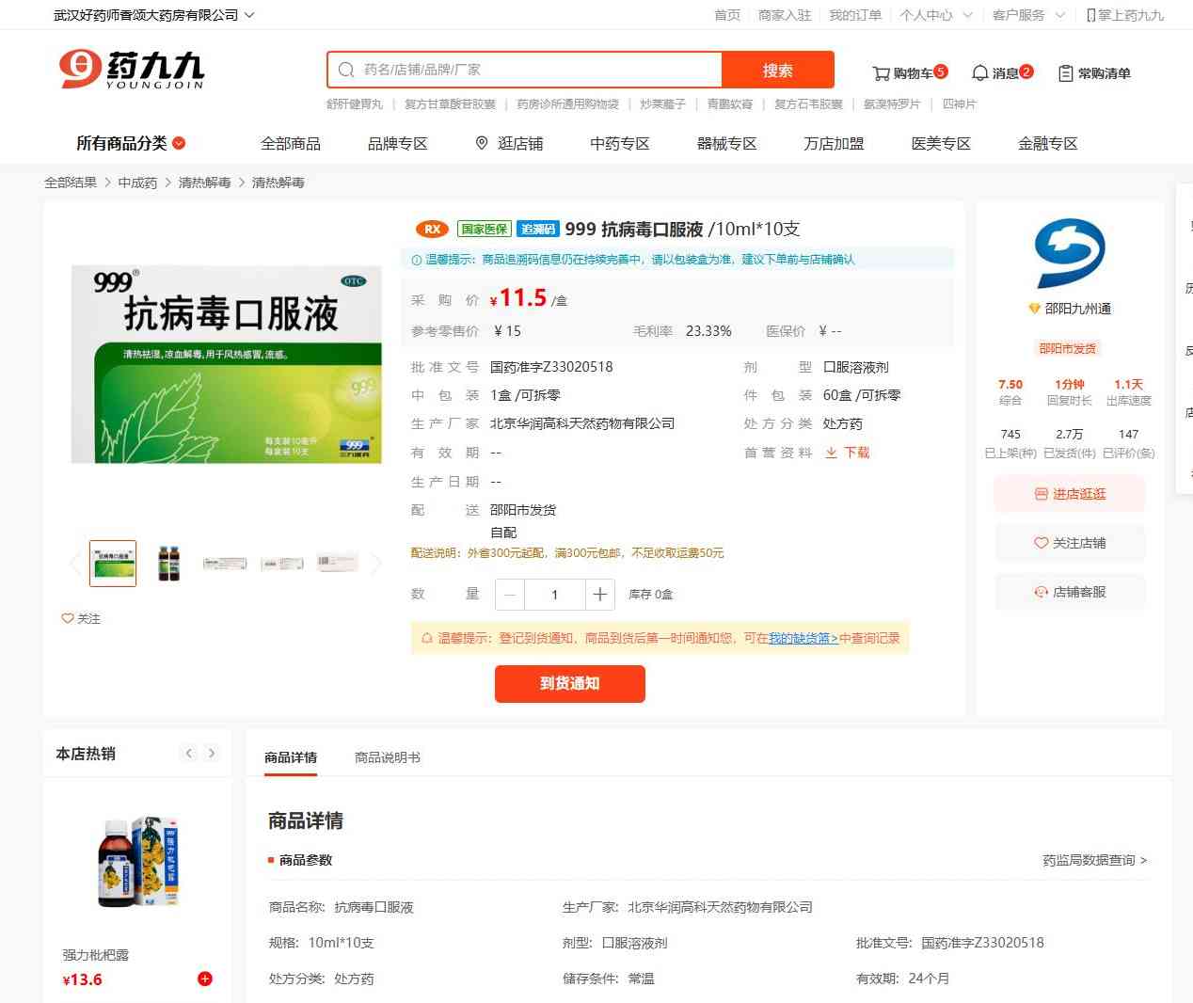Image resolution: width=1193 pixels, height=1003 pixels.
Task: Open the 中药专区 navigation menu item
Action: [620, 143]
